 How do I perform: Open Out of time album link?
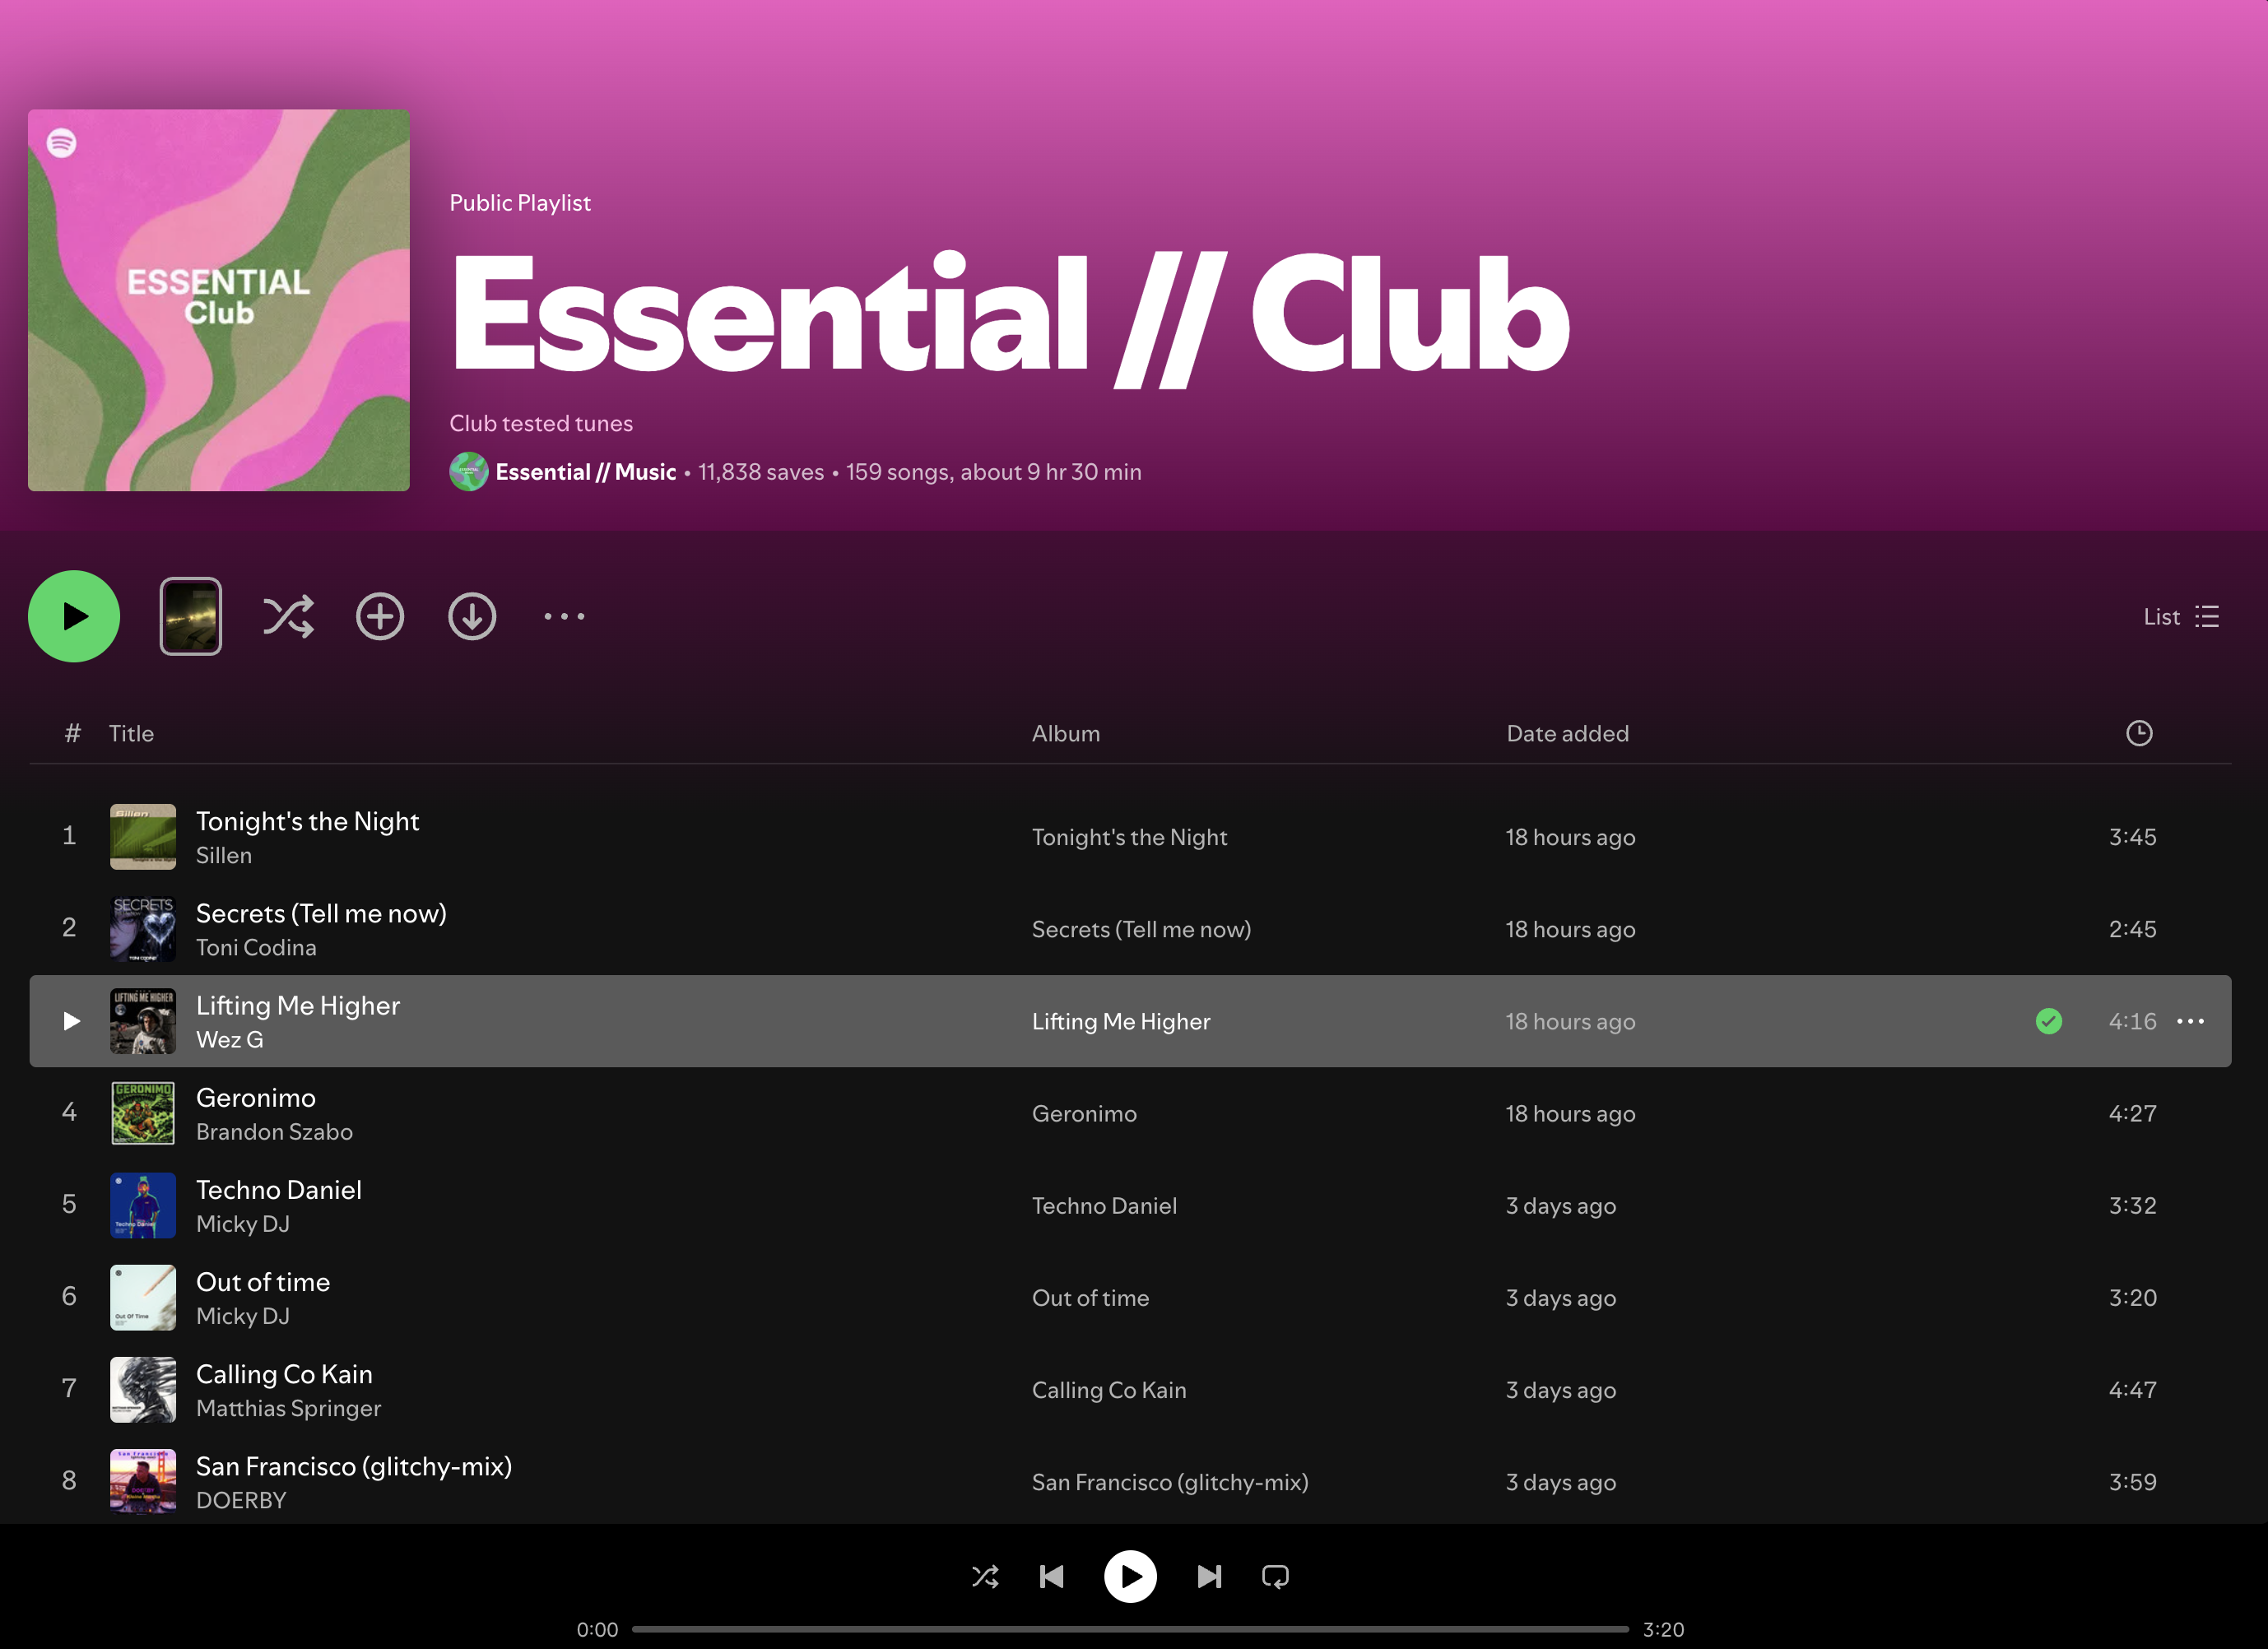coord(1090,1298)
